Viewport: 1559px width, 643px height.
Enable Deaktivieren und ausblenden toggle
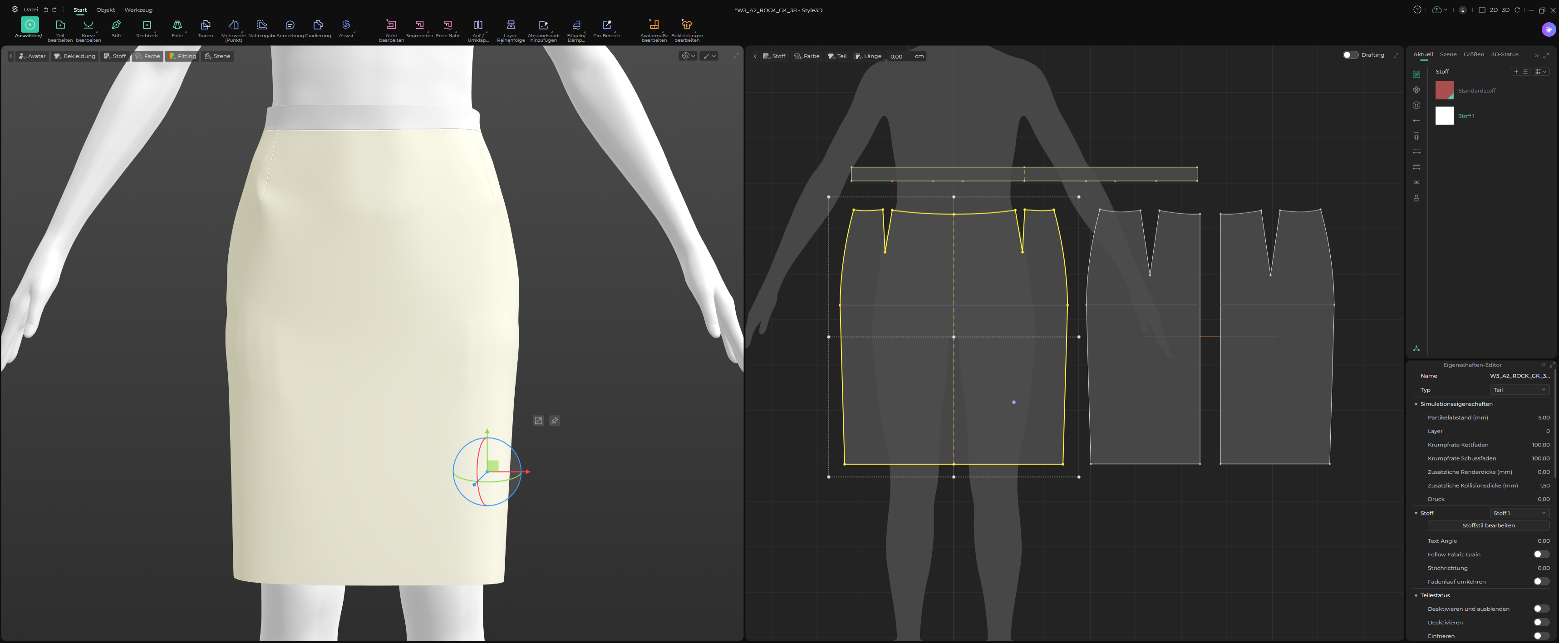(x=1541, y=609)
